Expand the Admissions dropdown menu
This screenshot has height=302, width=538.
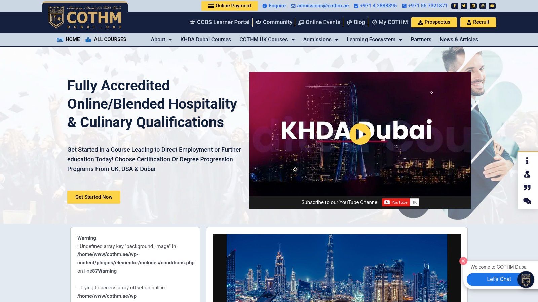(x=320, y=39)
